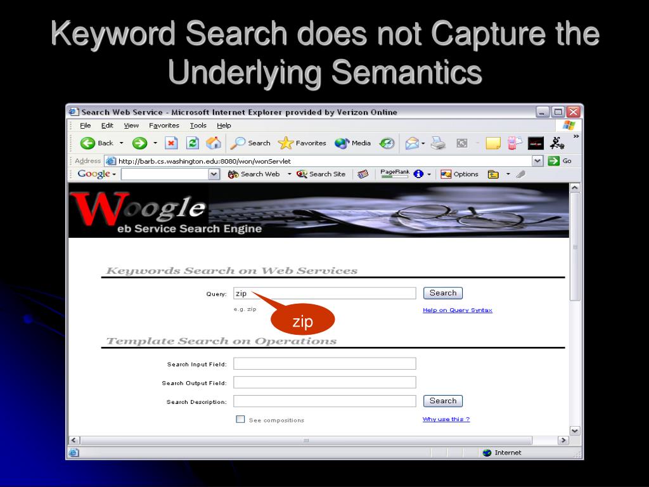Open the File menu
Image resolution: width=649 pixels, height=487 pixels.
click(x=86, y=126)
